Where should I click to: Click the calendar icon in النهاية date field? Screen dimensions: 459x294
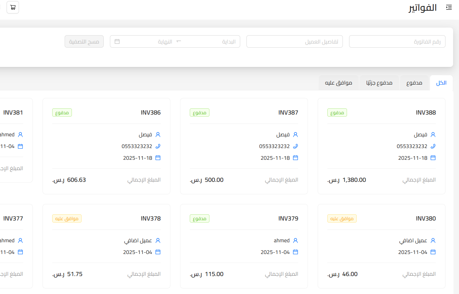(117, 41)
